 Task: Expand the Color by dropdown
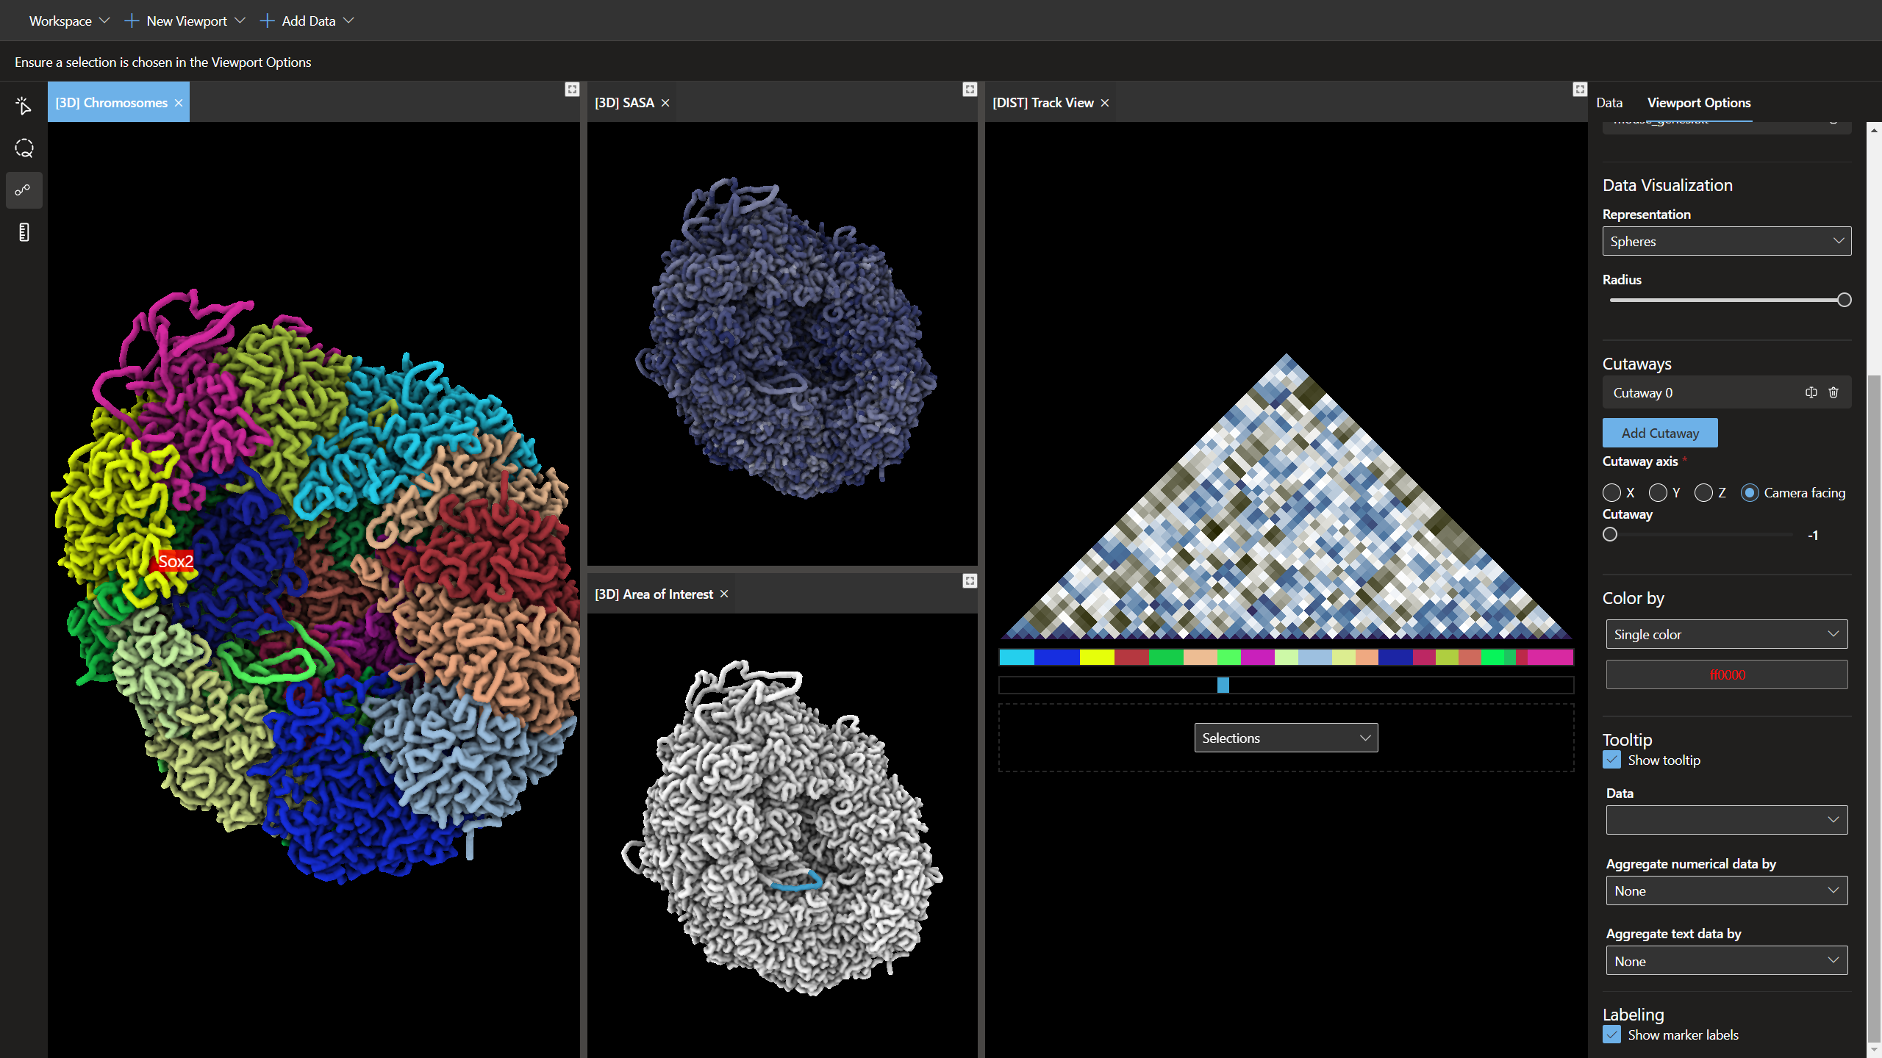(1725, 634)
